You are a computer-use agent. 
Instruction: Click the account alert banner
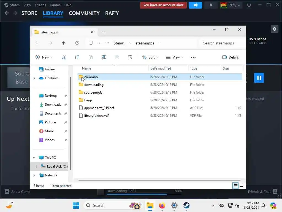coord(163,5)
